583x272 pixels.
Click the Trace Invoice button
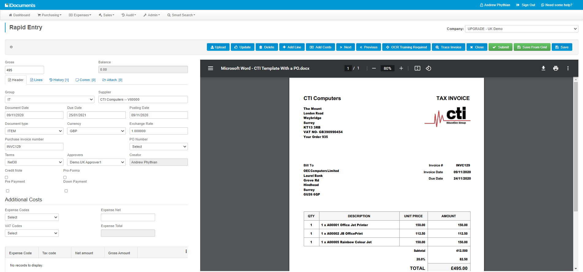coord(448,47)
